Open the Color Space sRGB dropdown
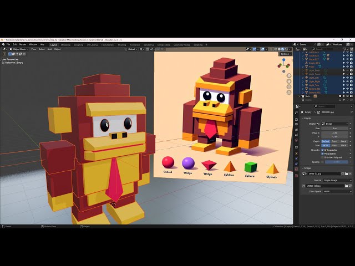 coord(337,191)
